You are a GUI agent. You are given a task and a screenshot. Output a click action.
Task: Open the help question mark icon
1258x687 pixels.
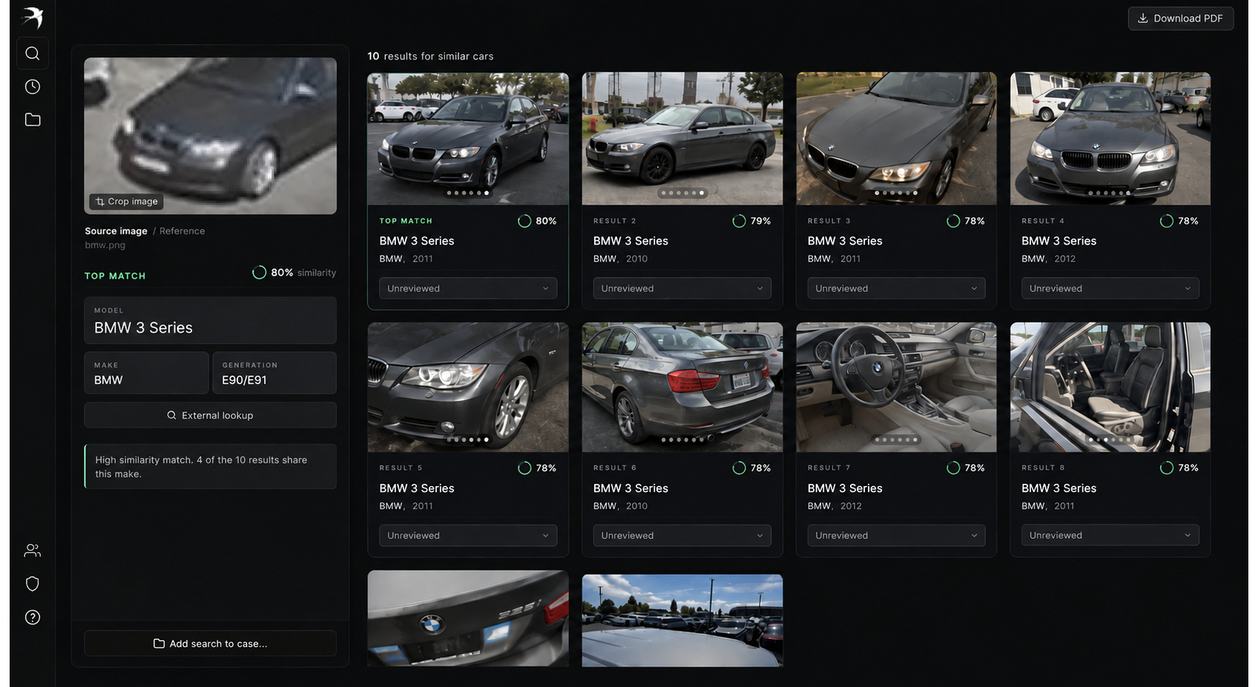33,617
